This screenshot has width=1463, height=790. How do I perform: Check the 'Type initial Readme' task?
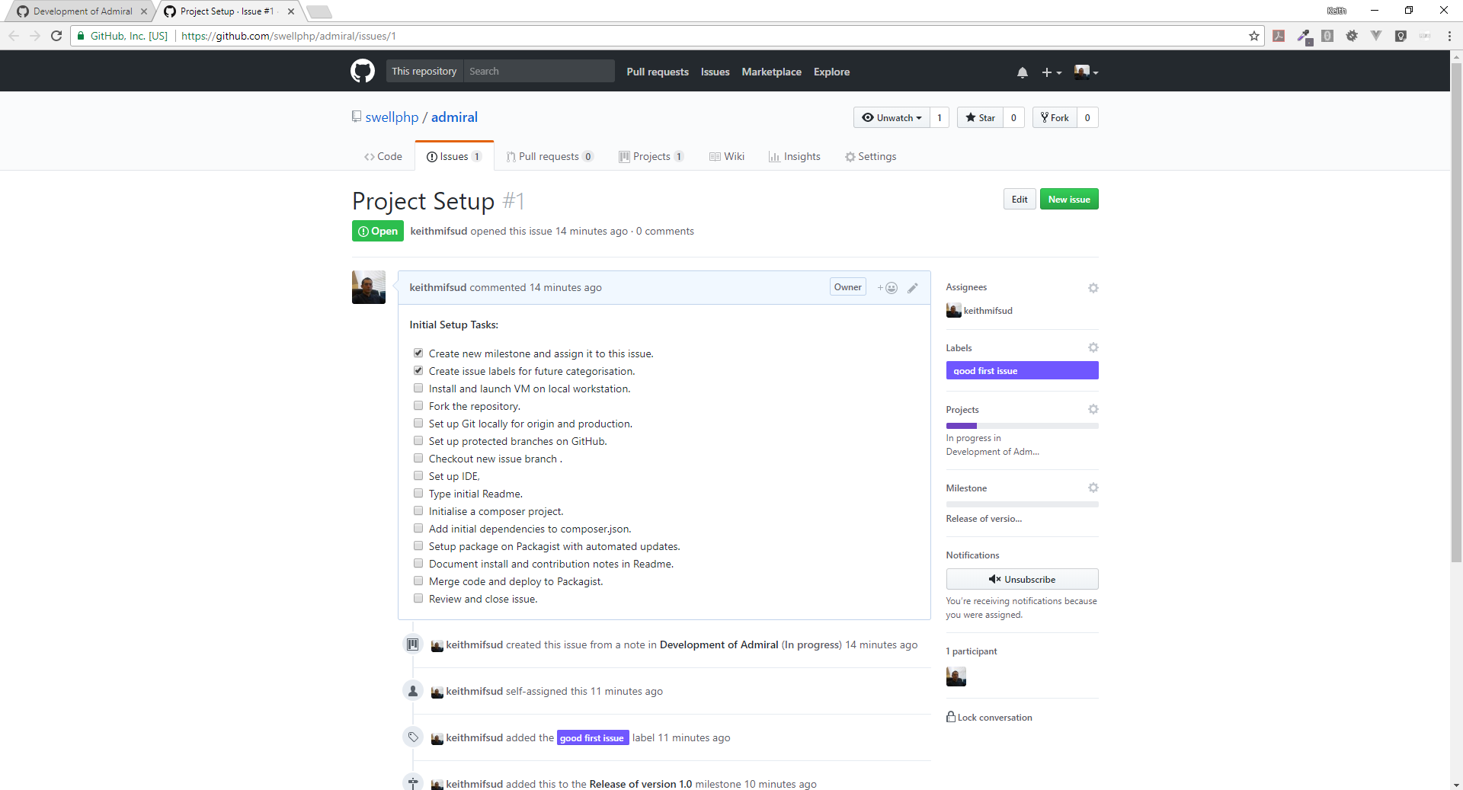pyautogui.click(x=418, y=493)
